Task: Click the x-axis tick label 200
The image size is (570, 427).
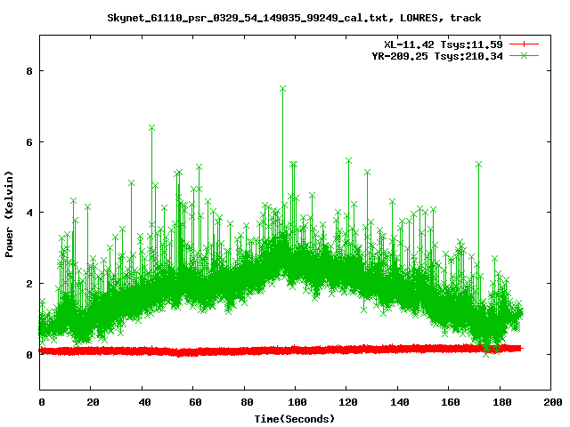Action: tap(550, 403)
